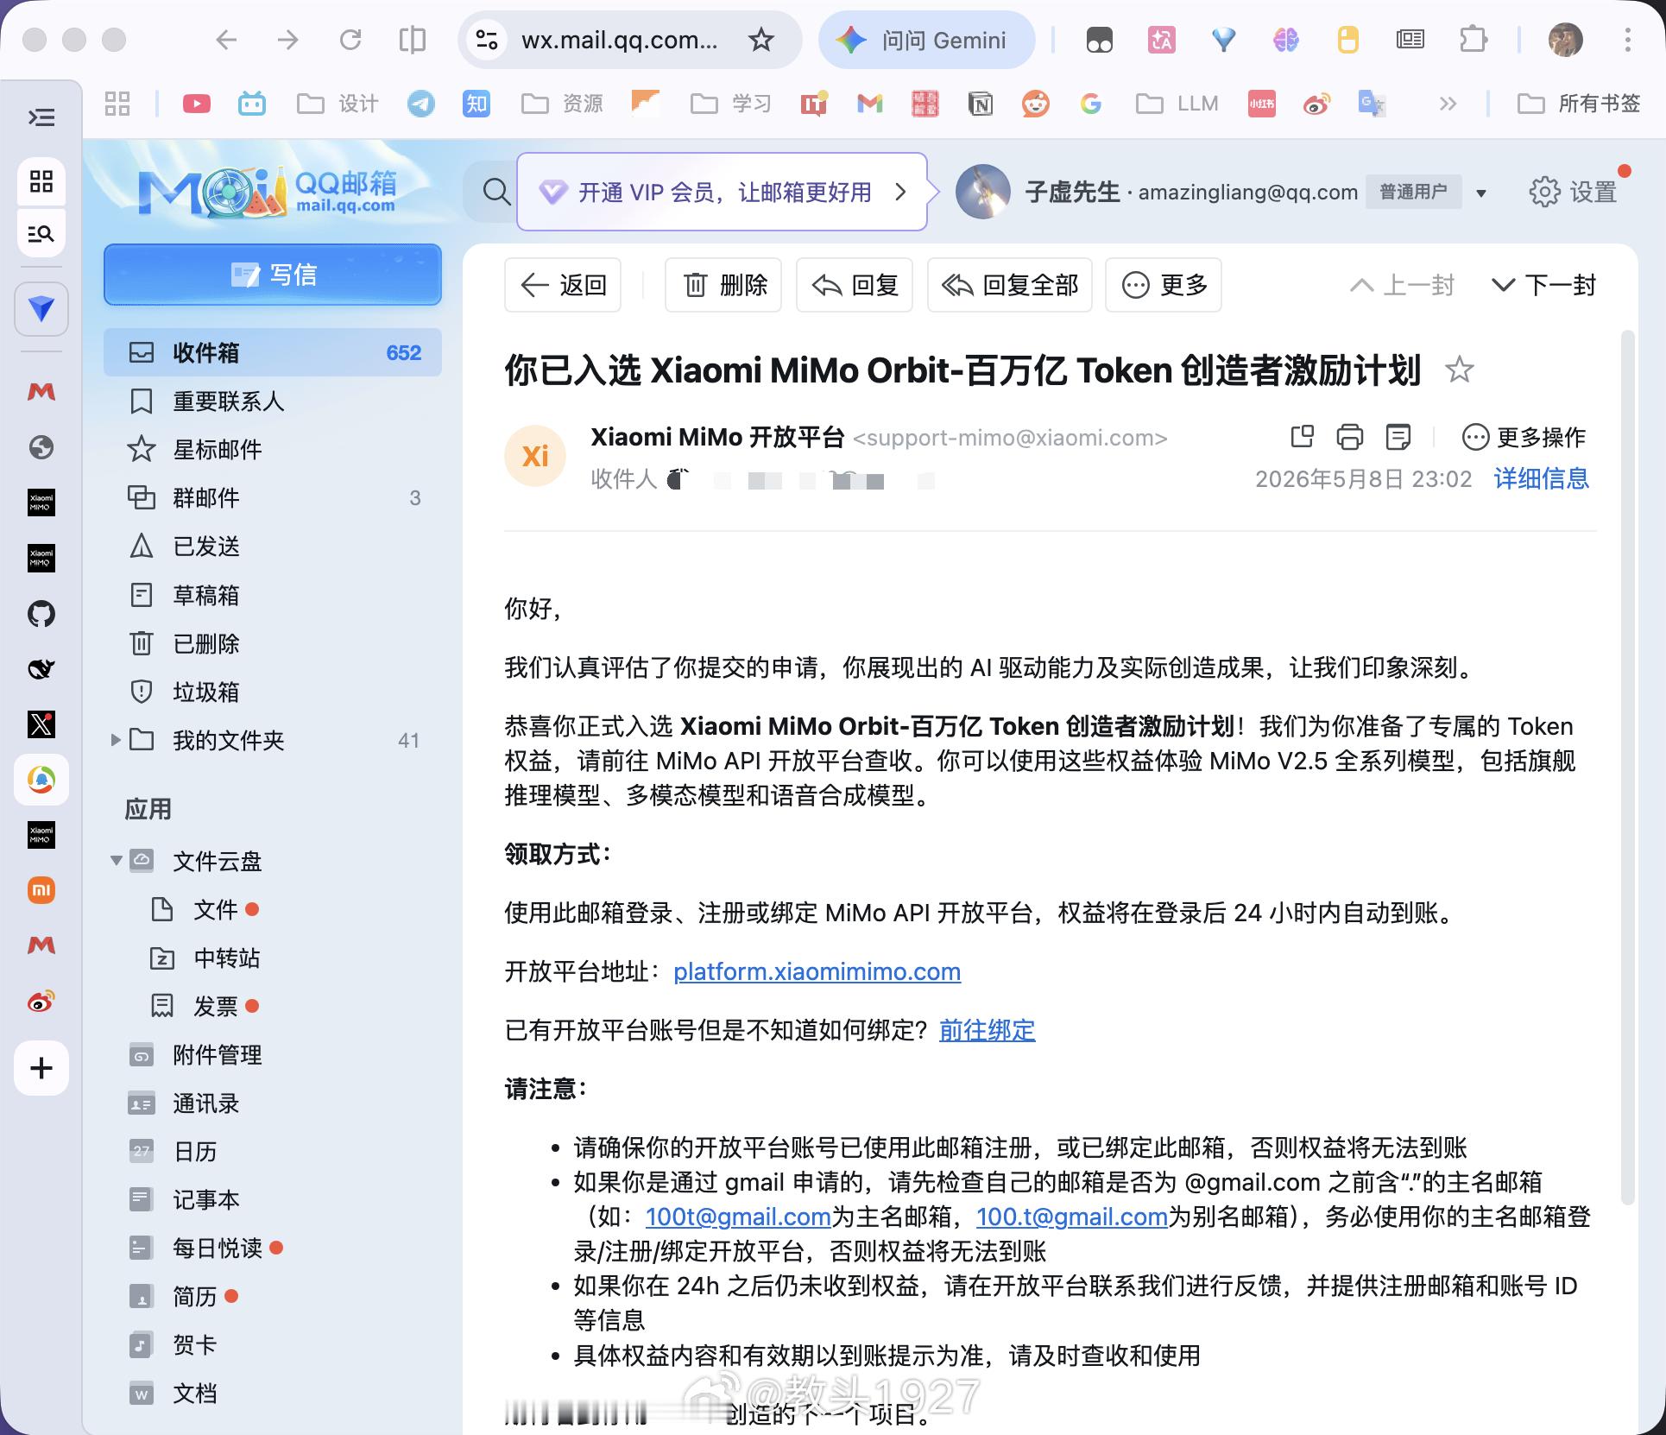Open 群邮件 folder

coord(273,498)
